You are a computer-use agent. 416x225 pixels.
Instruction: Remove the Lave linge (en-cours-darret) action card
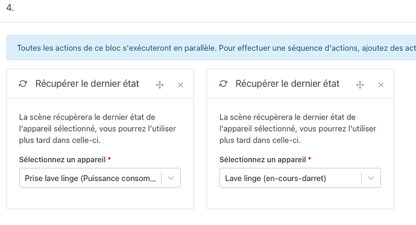click(x=381, y=85)
